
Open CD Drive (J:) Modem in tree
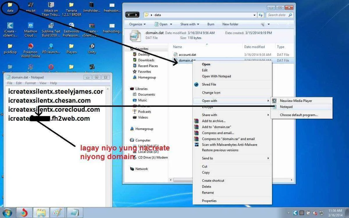click(x=150, y=157)
